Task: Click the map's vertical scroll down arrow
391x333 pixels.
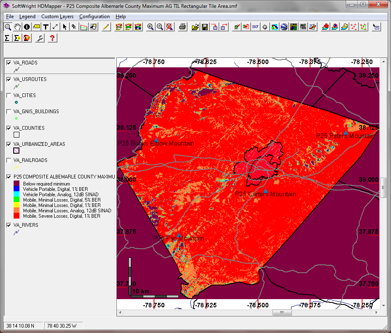Action: coord(384,306)
